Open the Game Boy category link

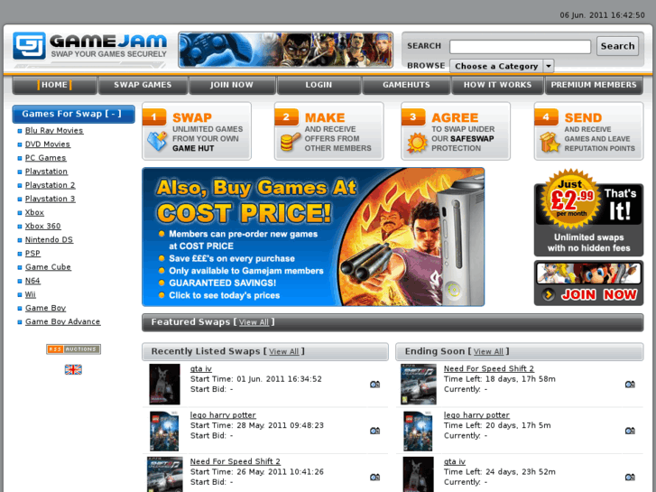45,308
